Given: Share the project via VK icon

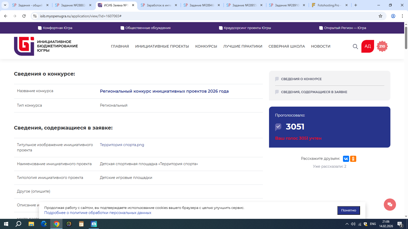Looking at the screenshot, I should pyautogui.click(x=346, y=159).
